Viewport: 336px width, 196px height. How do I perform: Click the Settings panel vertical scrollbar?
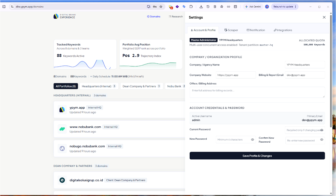(331, 71)
